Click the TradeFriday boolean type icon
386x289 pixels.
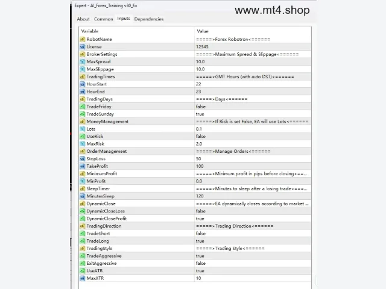coord(82,107)
